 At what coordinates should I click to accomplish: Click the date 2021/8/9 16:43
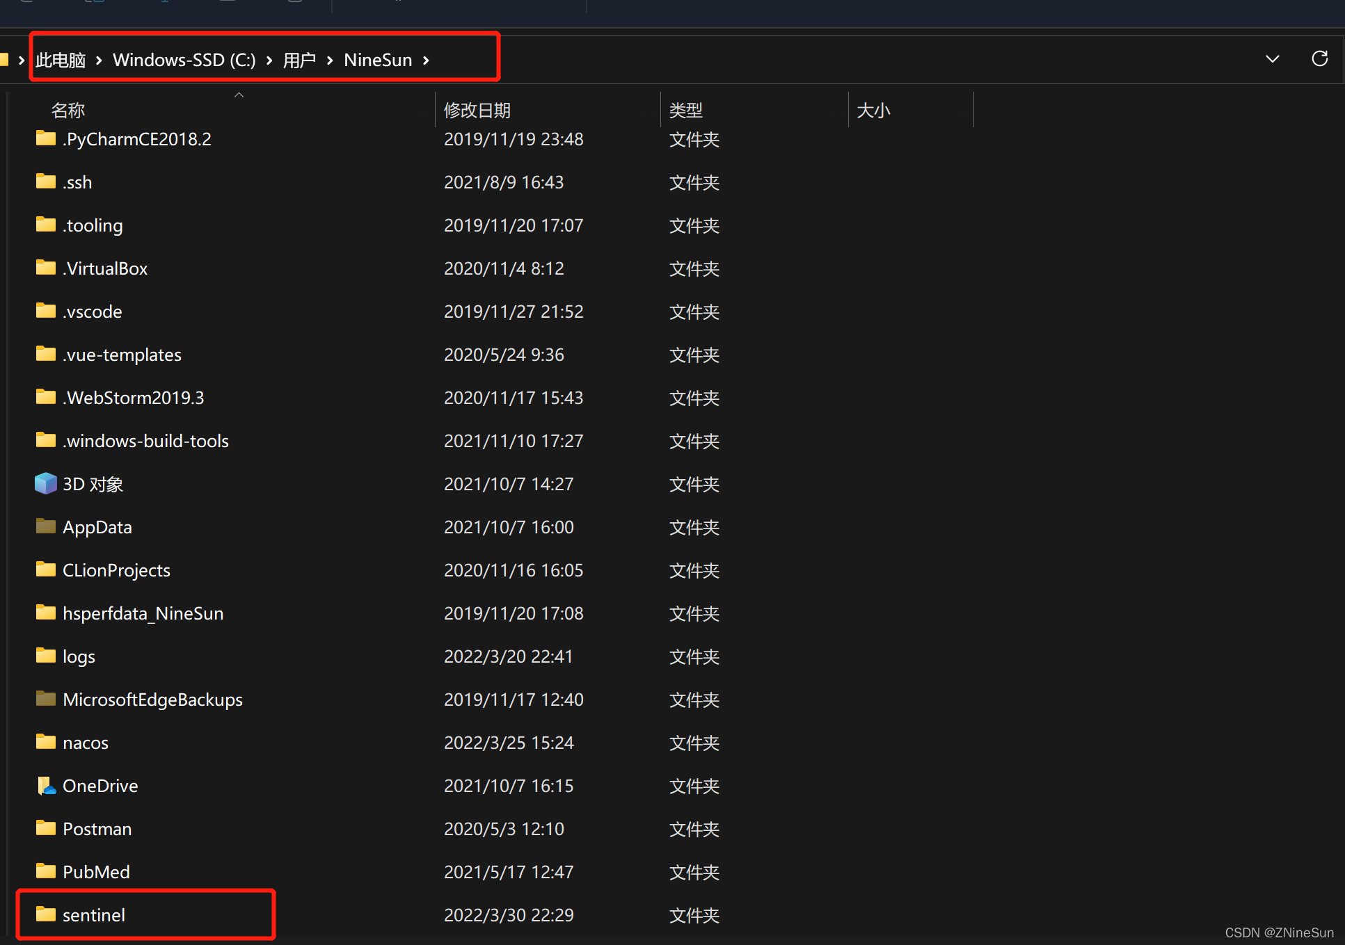[504, 182]
